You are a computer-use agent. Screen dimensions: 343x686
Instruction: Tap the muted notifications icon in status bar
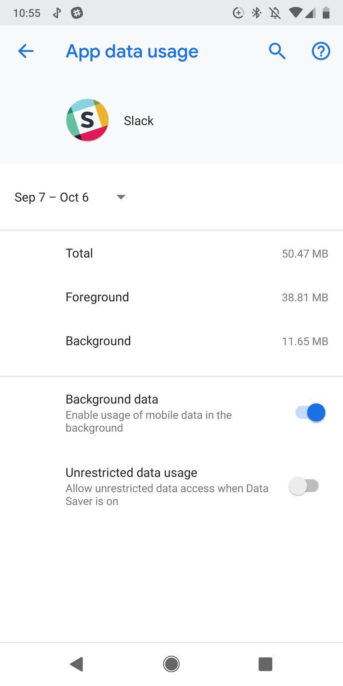point(275,13)
